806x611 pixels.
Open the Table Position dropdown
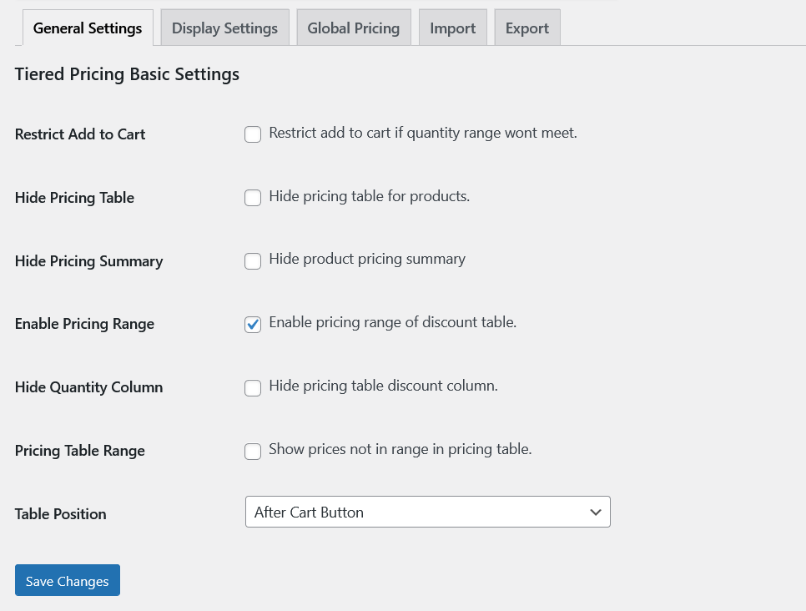[417, 512]
